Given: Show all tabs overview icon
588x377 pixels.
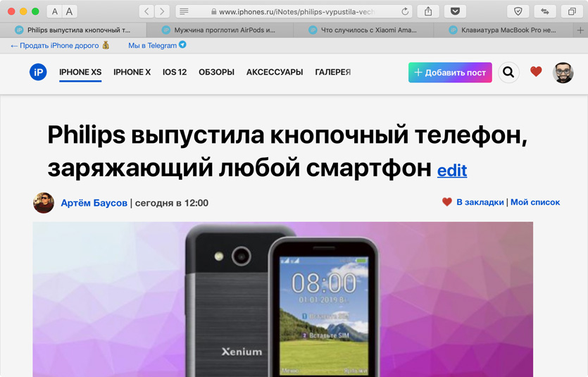Looking at the screenshot, I should click(572, 12).
